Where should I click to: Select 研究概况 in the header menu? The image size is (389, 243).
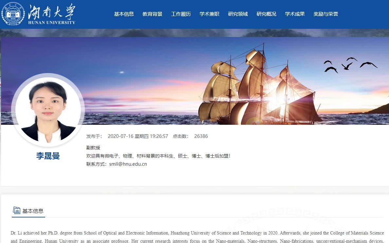coord(266,14)
